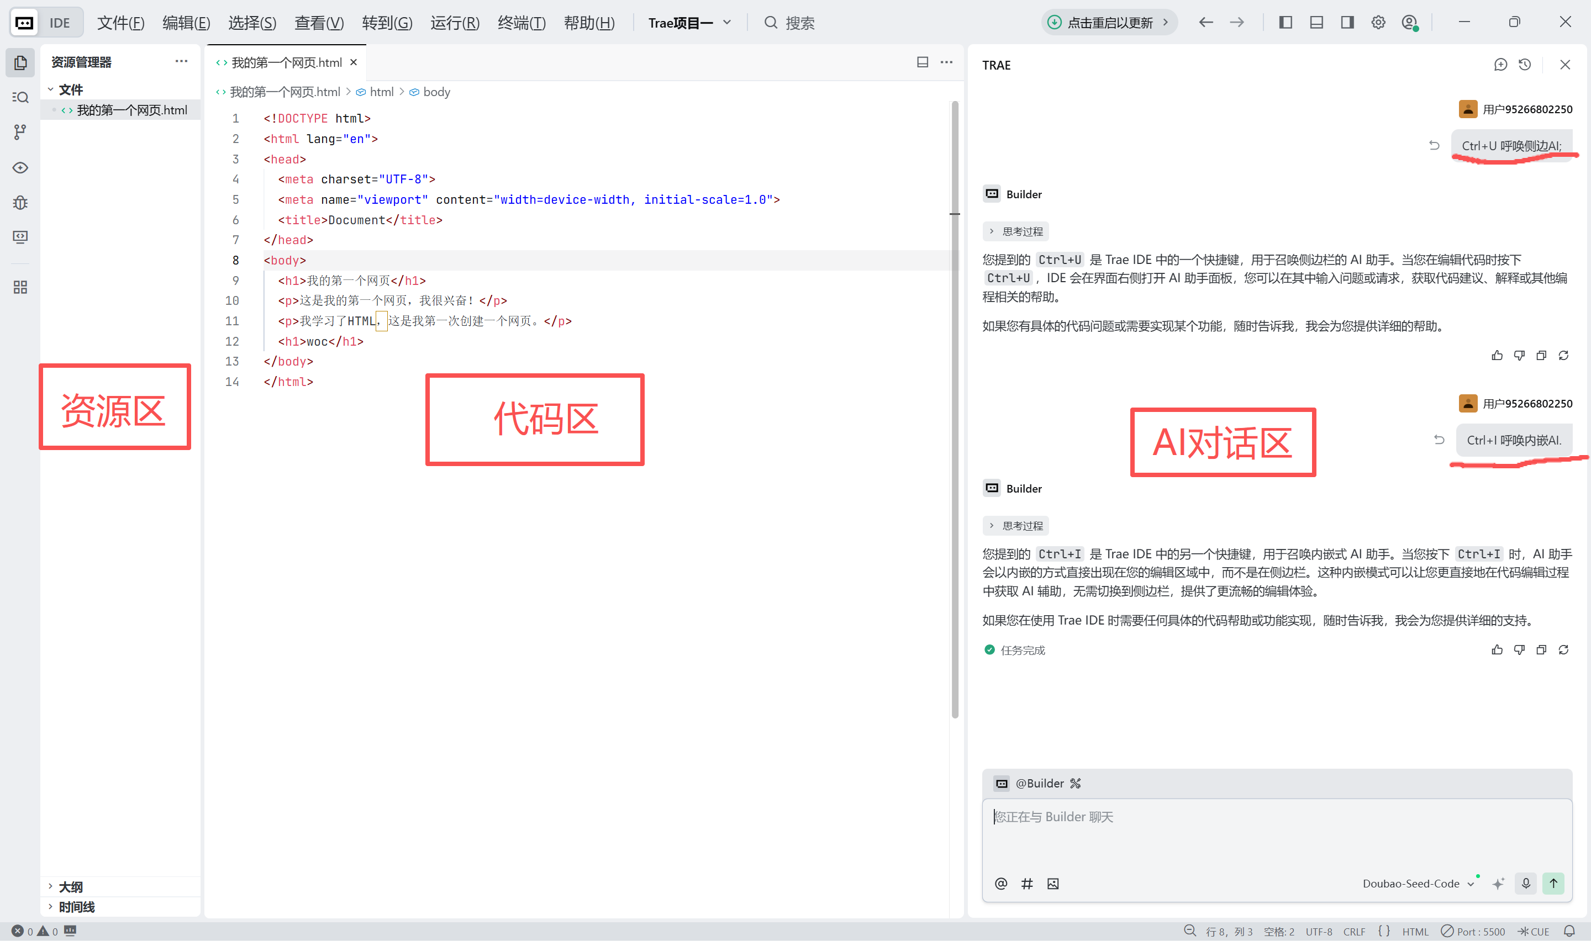Attach an image using the picture icon
This screenshot has height=941, width=1591.
click(1053, 884)
